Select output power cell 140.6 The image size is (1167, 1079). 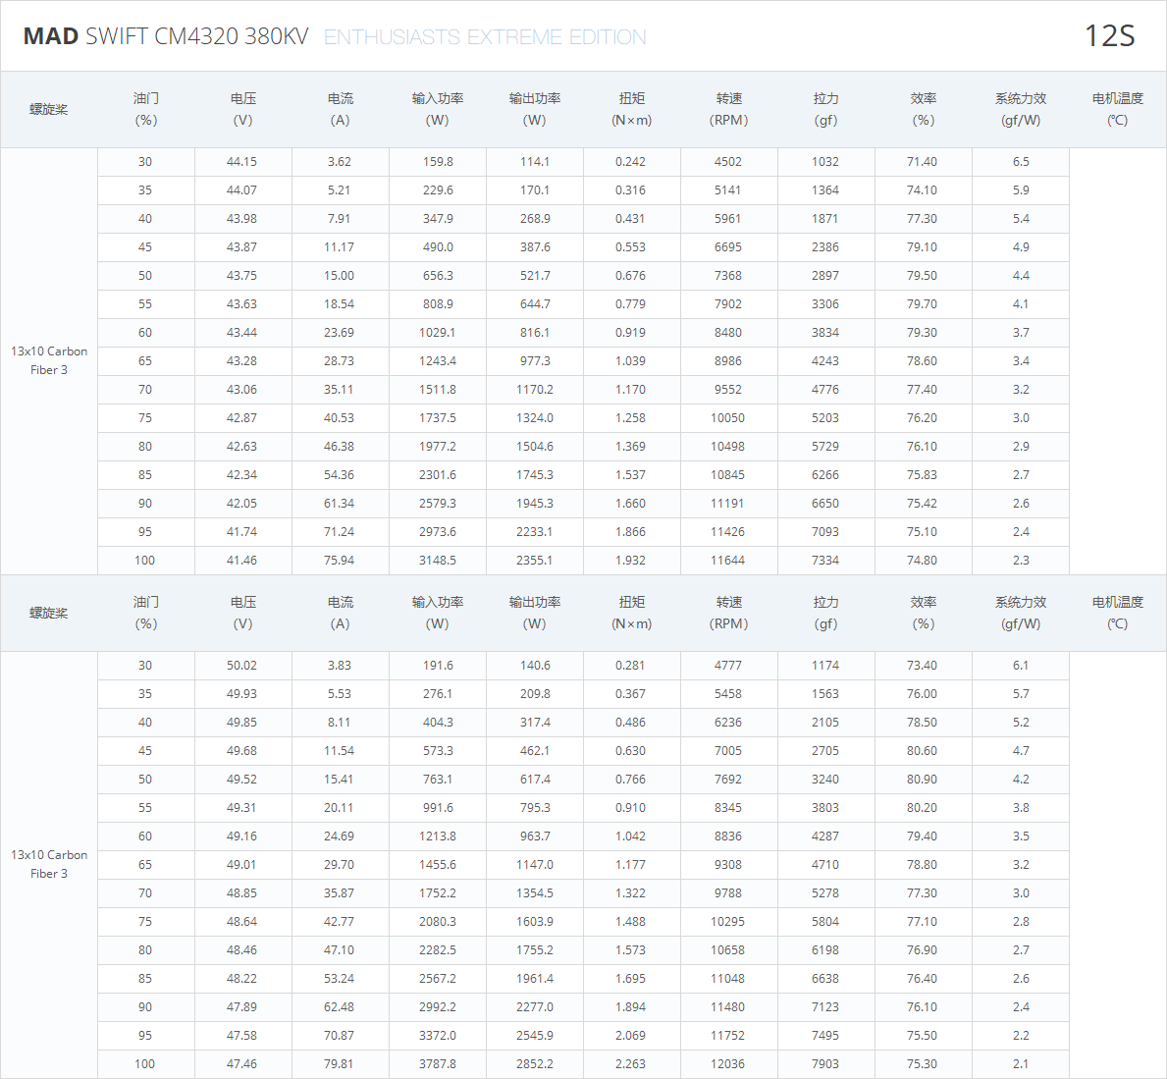(534, 666)
